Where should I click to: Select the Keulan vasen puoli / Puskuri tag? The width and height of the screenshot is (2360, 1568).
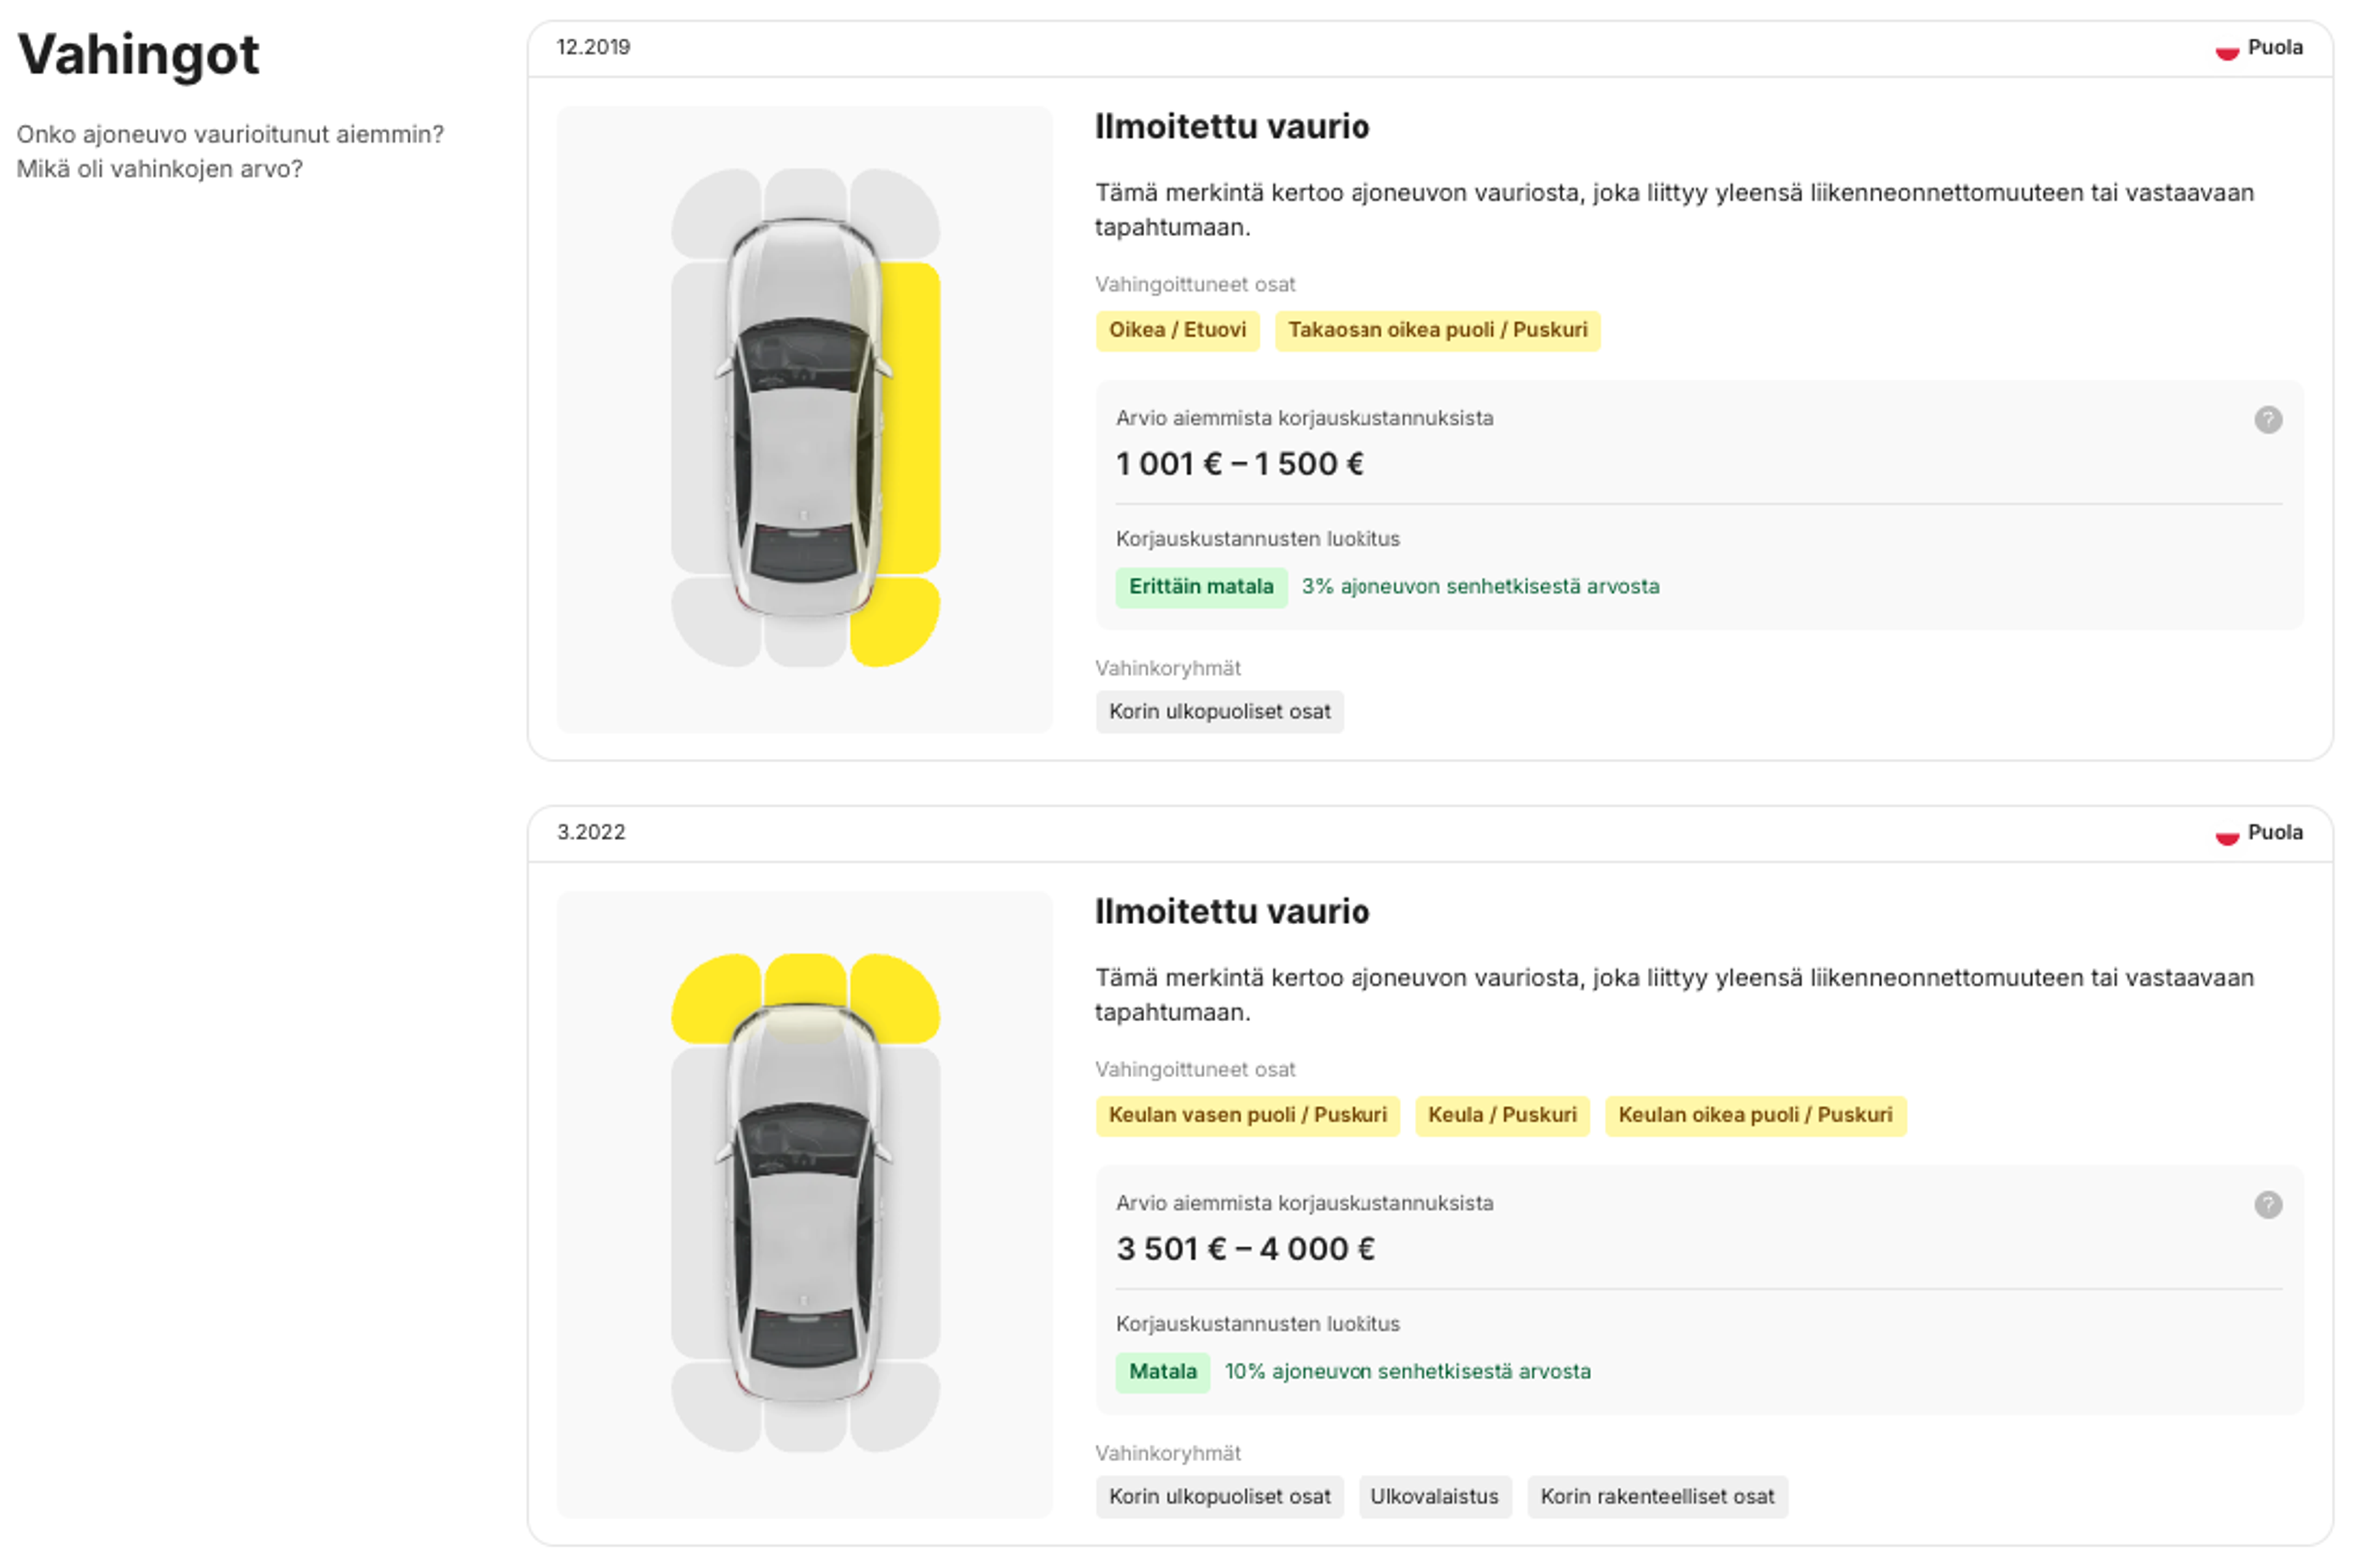[x=1247, y=1116]
